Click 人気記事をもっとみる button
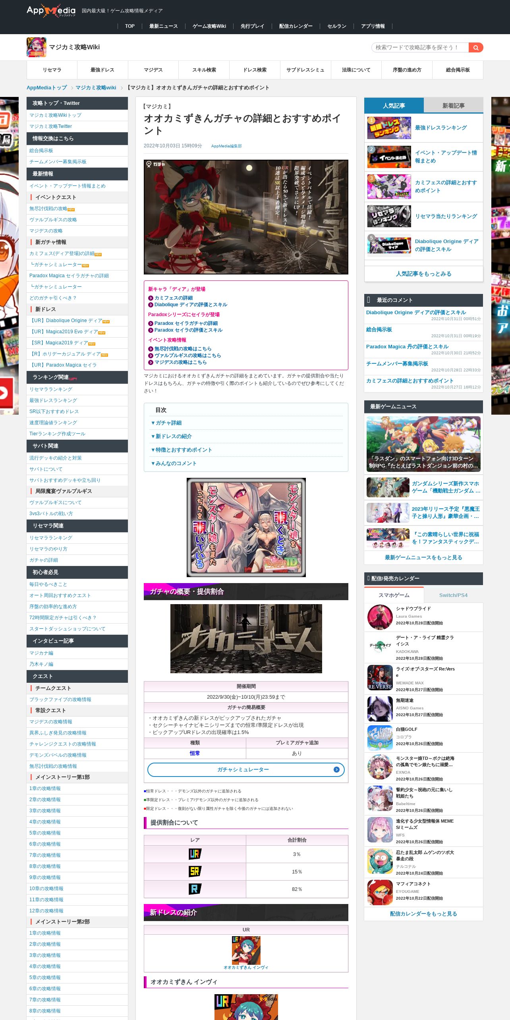The image size is (510, 1020). 423,274
